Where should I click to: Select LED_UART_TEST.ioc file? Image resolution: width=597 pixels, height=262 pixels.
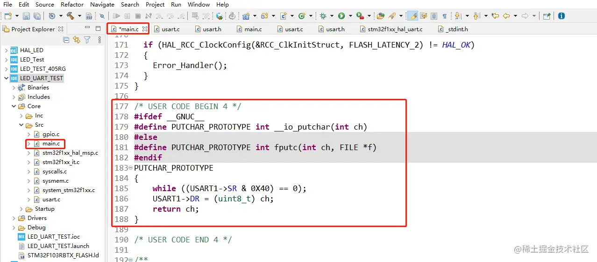pos(53,237)
